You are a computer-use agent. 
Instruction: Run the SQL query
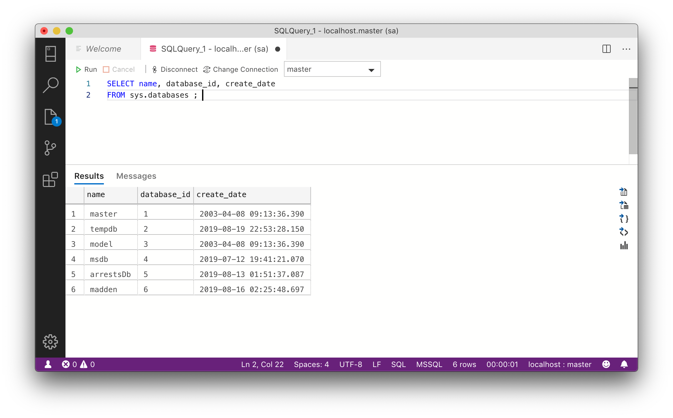click(86, 69)
